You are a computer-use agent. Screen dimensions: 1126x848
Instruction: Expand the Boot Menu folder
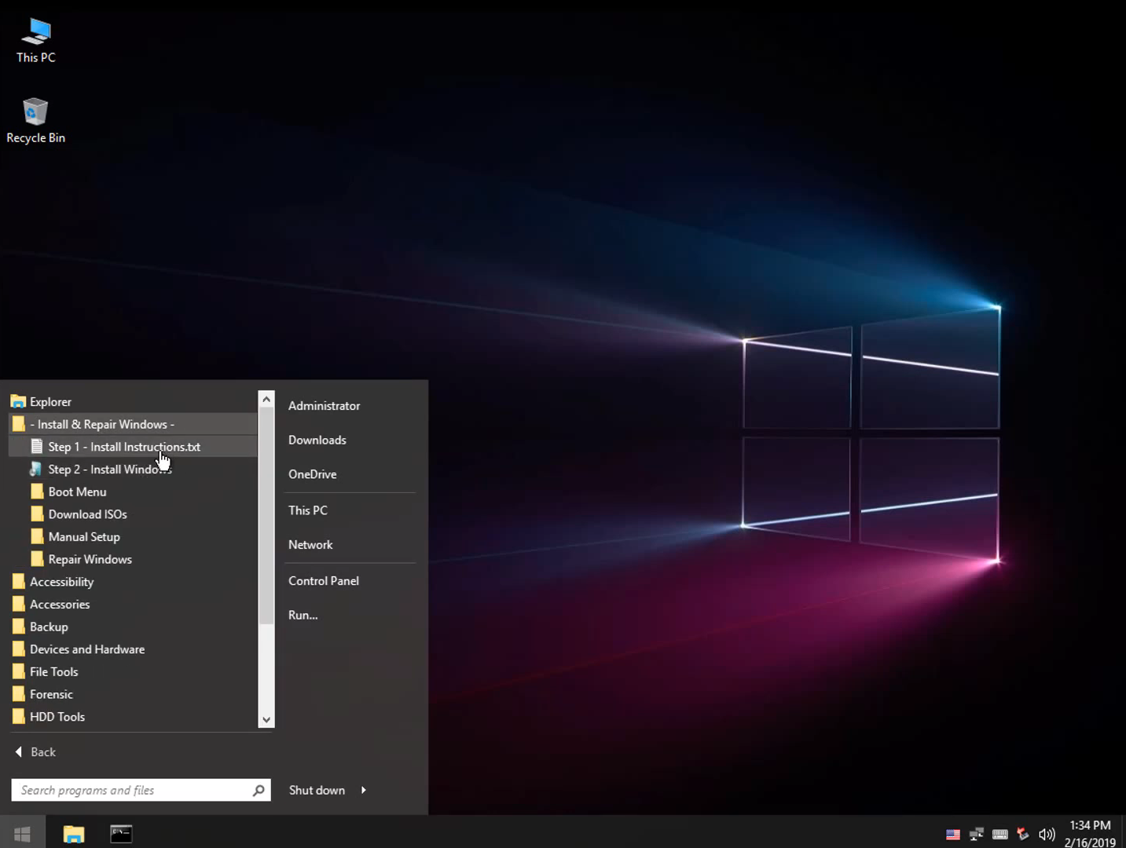pos(77,492)
